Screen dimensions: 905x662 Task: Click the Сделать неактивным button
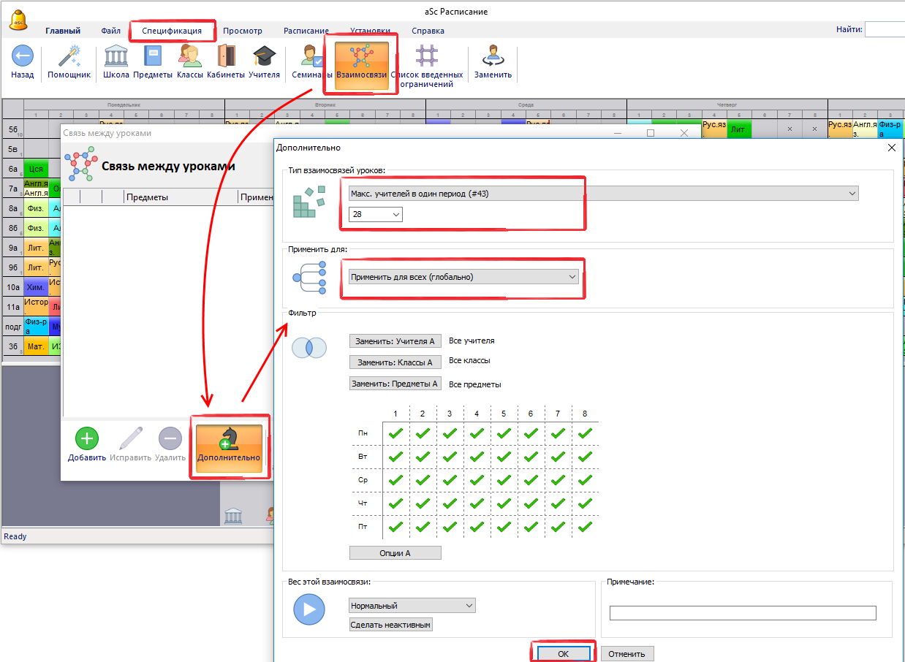[391, 625]
